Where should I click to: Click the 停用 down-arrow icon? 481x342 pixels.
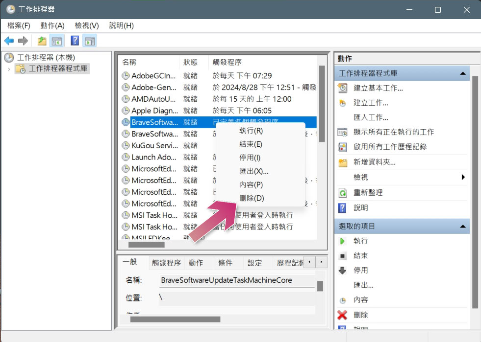pyautogui.click(x=342, y=271)
